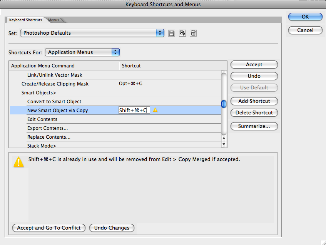Confirm dialog with OK button
The height and width of the screenshot is (245, 326).
[305, 17]
